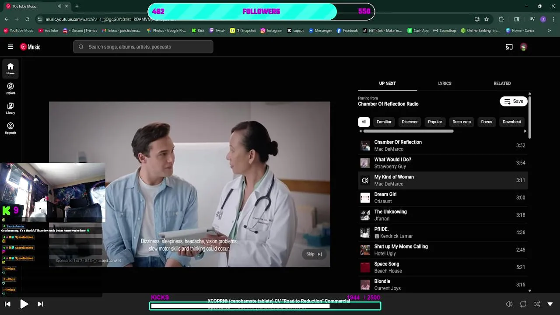
Task: Skip to previous track
Action: [x=7, y=304]
